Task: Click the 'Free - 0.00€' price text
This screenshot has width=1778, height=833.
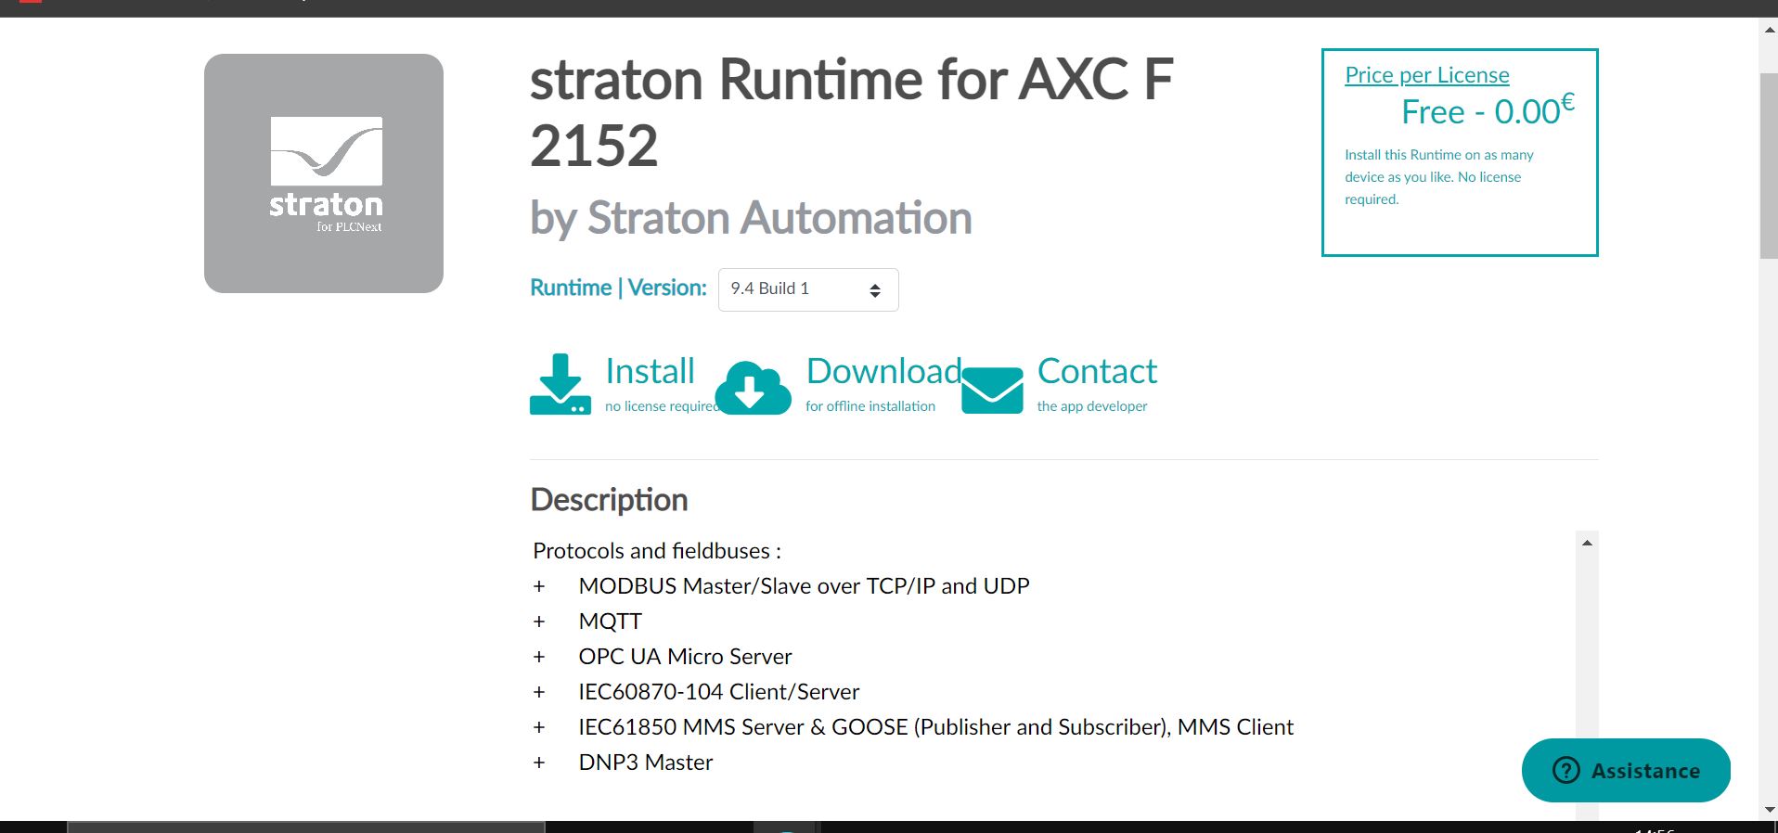Action: (x=1487, y=111)
